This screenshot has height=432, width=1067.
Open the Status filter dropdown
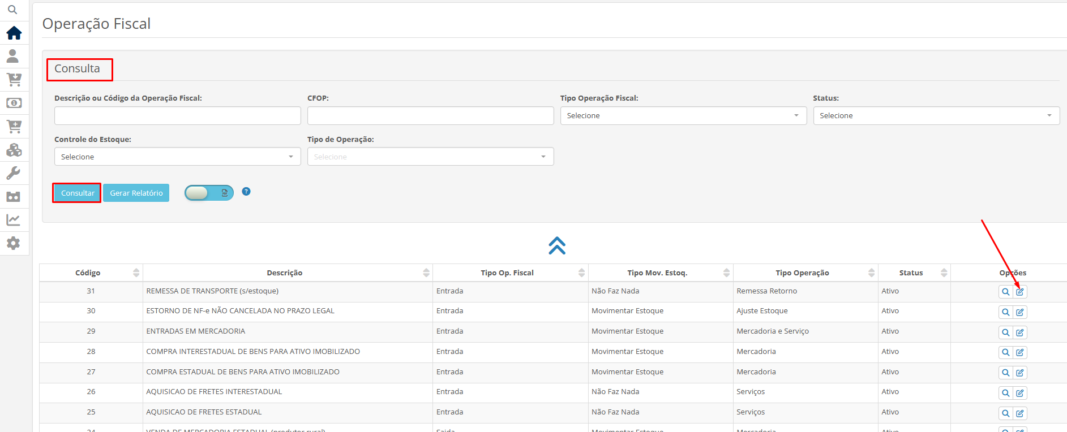pyautogui.click(x=936, y=115)
